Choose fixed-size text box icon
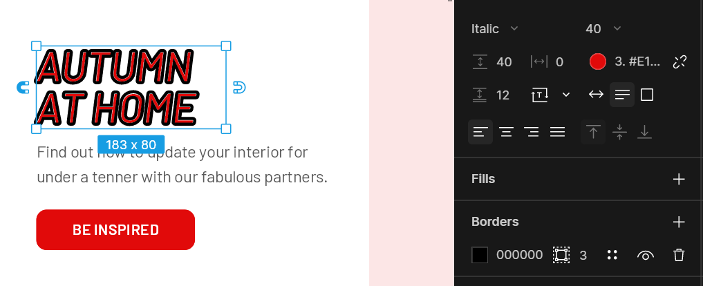The width and height of the screenshot is (703, 286). 646,95
